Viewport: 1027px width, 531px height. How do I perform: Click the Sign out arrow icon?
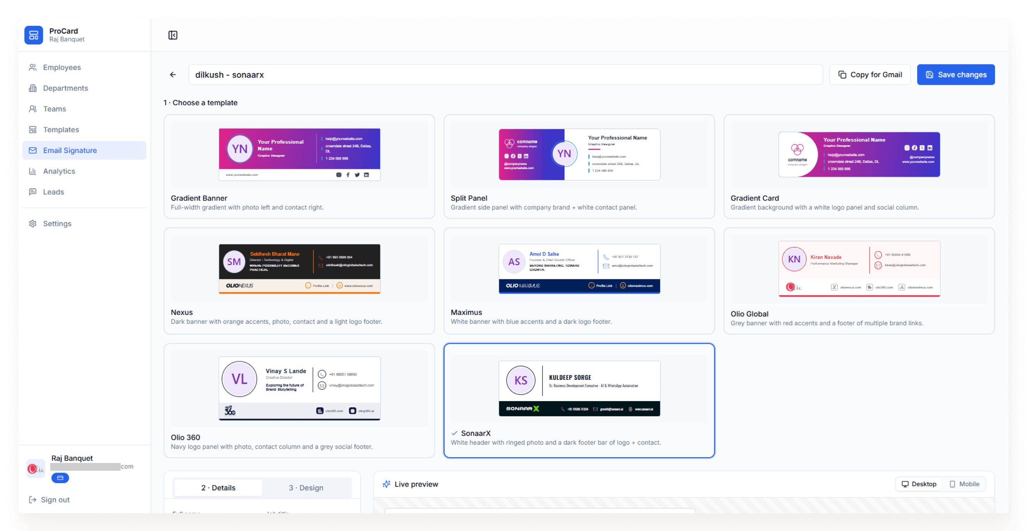coord(33,500)
